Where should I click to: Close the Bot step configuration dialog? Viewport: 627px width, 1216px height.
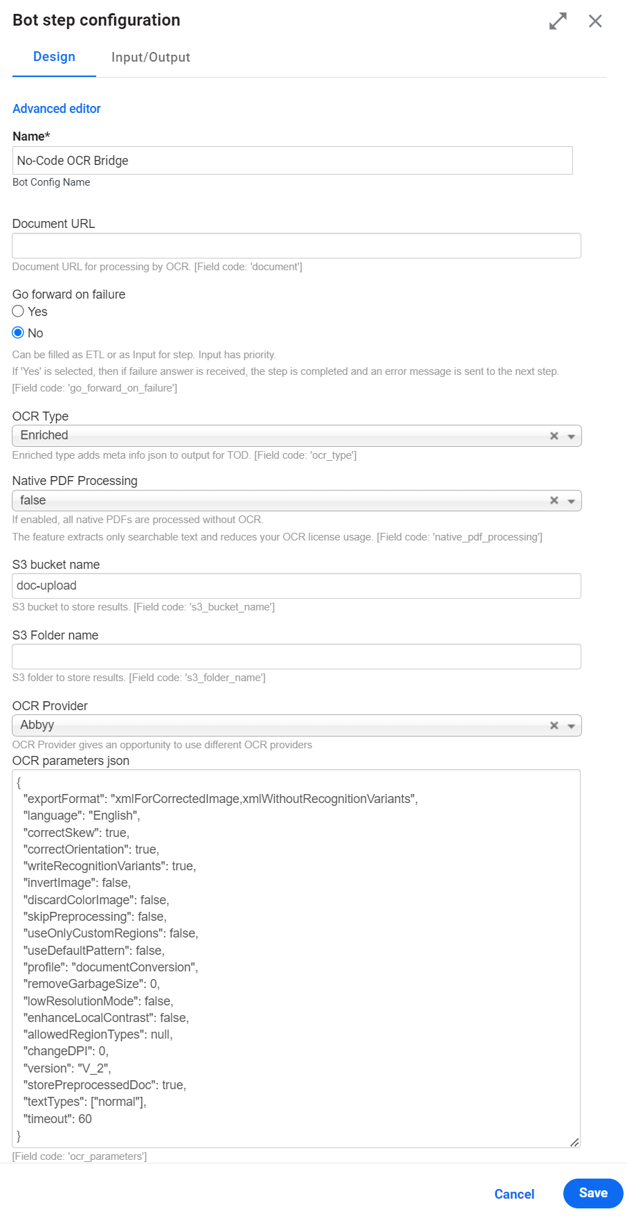595,21
